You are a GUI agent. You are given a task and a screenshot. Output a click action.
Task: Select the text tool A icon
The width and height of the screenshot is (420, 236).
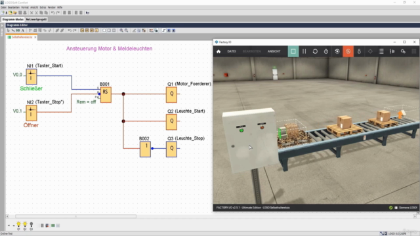[x=23, y=31]
